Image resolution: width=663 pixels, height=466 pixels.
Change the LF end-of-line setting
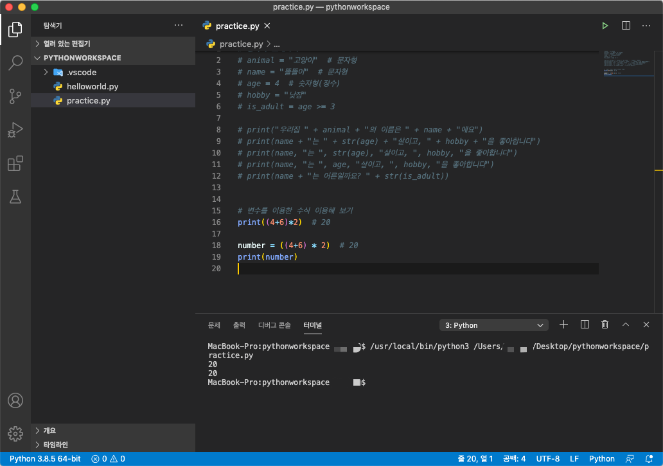click(x=574, y=459)
